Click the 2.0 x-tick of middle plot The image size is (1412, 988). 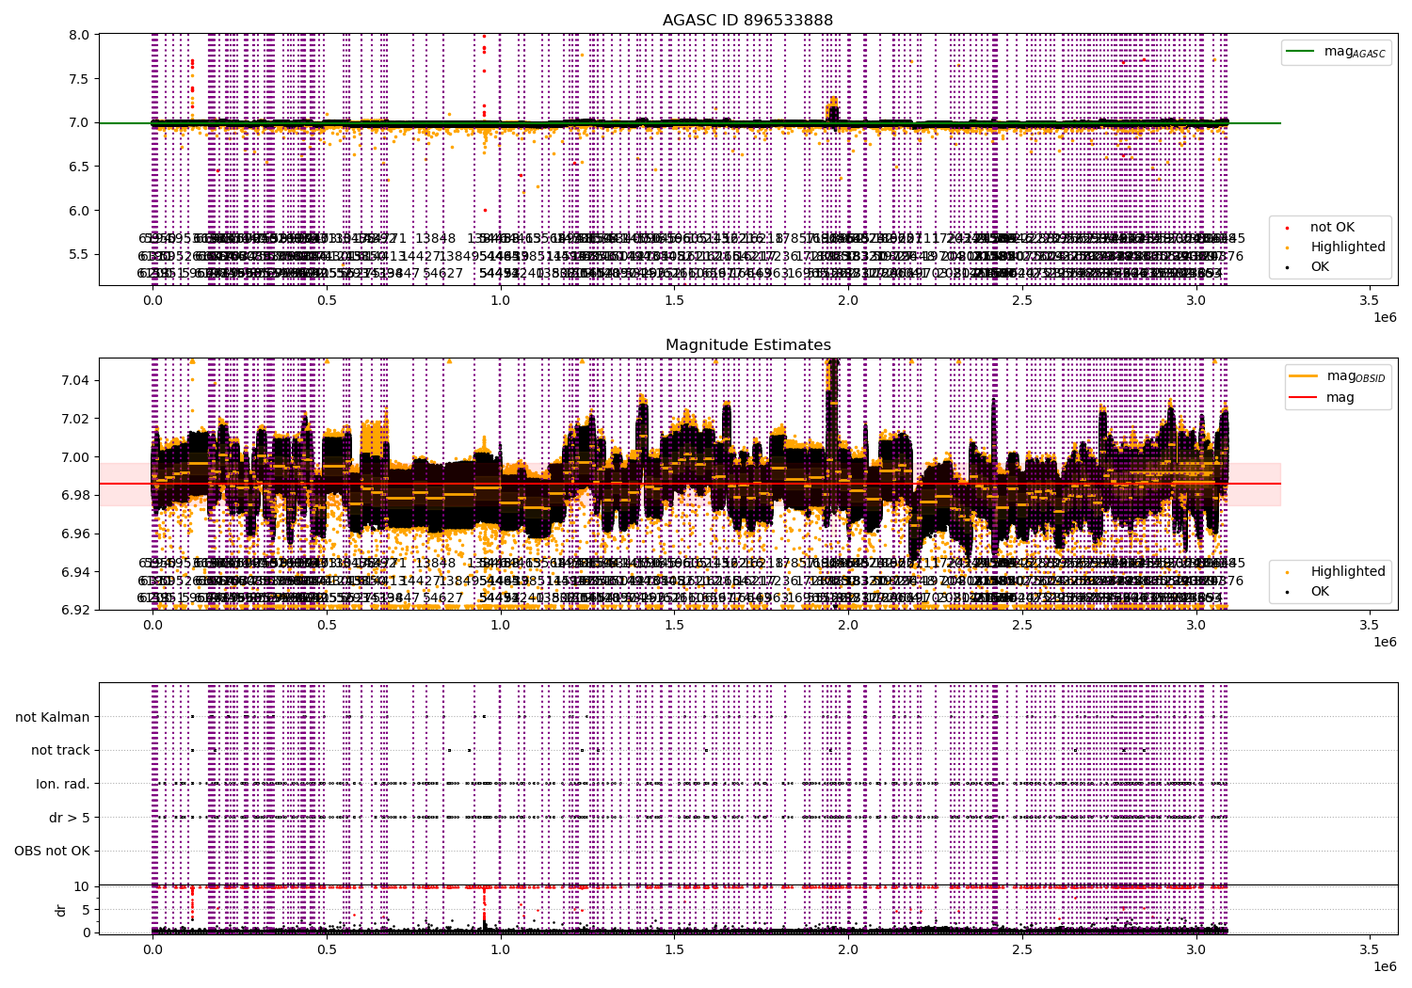pos(848,627)
